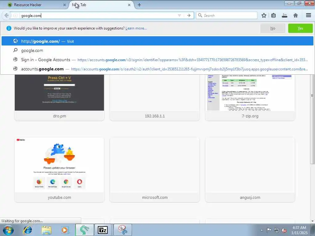Open the Snipping Tool in taskbar
The height and width of the screenshot is (236, 315).
coord(122,230)
